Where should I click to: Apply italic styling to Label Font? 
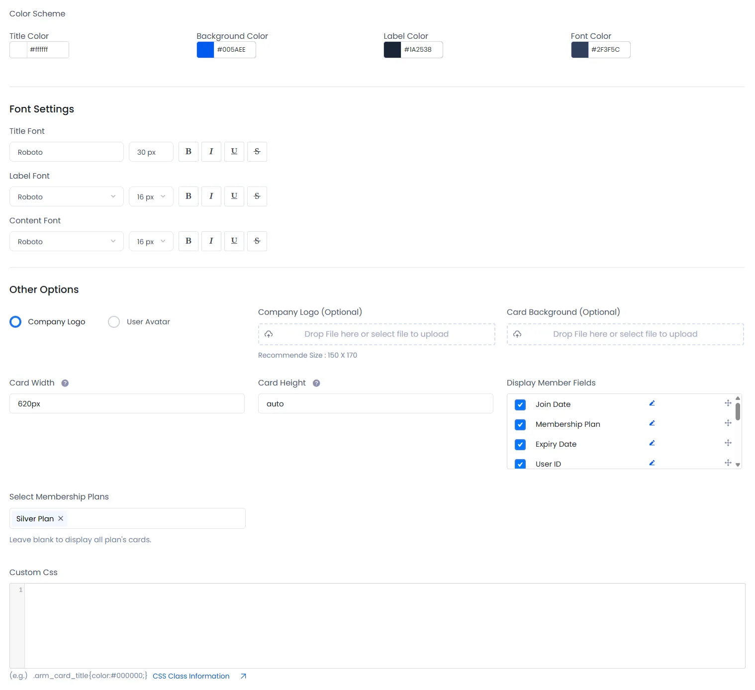click(211, 196)
